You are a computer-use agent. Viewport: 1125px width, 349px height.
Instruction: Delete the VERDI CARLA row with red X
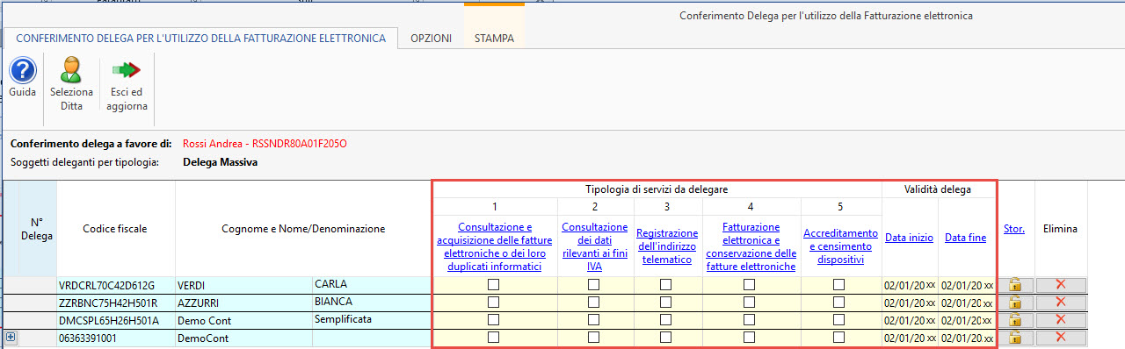tap(1061, 284)
